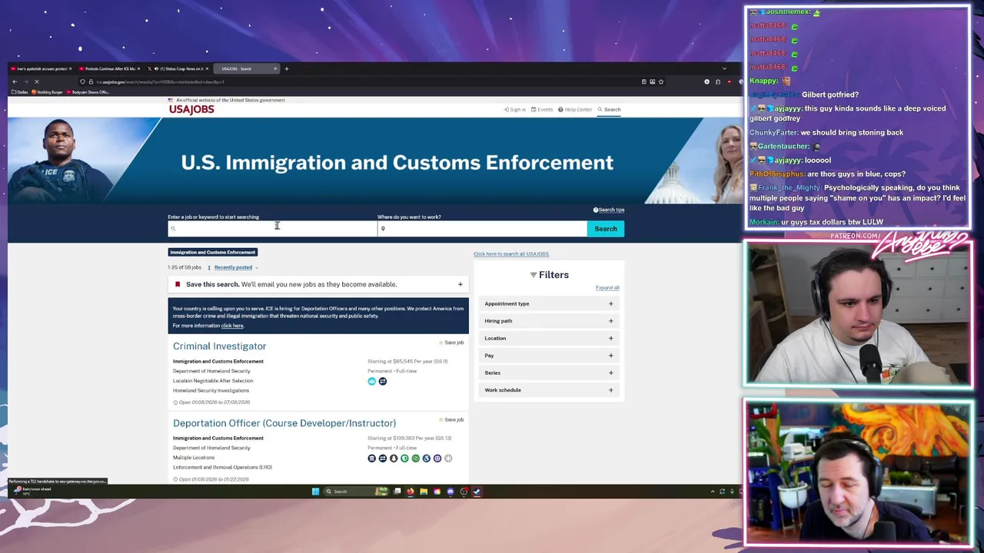Open the Events page link
This screenshot has height=553, width=984.
tap(542, 110)
